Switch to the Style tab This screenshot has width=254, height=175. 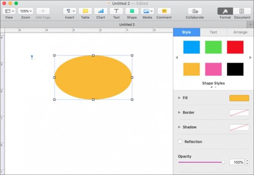point(187,32)
